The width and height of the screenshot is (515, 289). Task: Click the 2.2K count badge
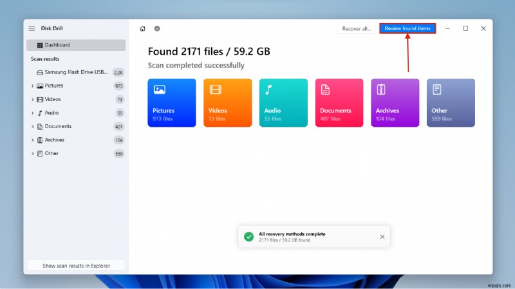pos(118,73)
